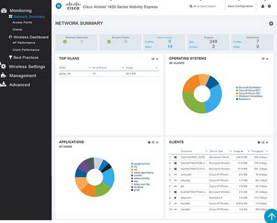Open the No. of Clients column dropdown
Image resolution: width=277 pixels, height=223 pixels.
123,68
